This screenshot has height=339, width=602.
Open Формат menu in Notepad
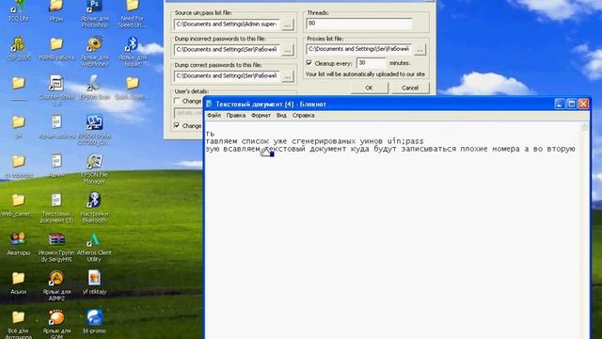click(x=261, y=115)
